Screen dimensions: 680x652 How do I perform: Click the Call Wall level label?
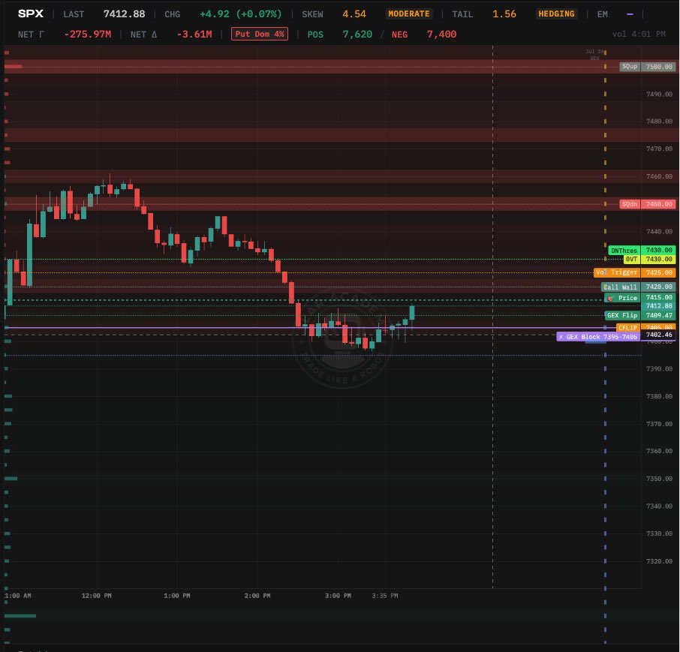coord(621,287)
